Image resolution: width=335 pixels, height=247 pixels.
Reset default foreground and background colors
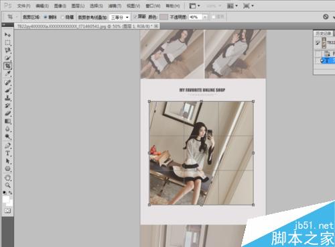coord(5,193)
